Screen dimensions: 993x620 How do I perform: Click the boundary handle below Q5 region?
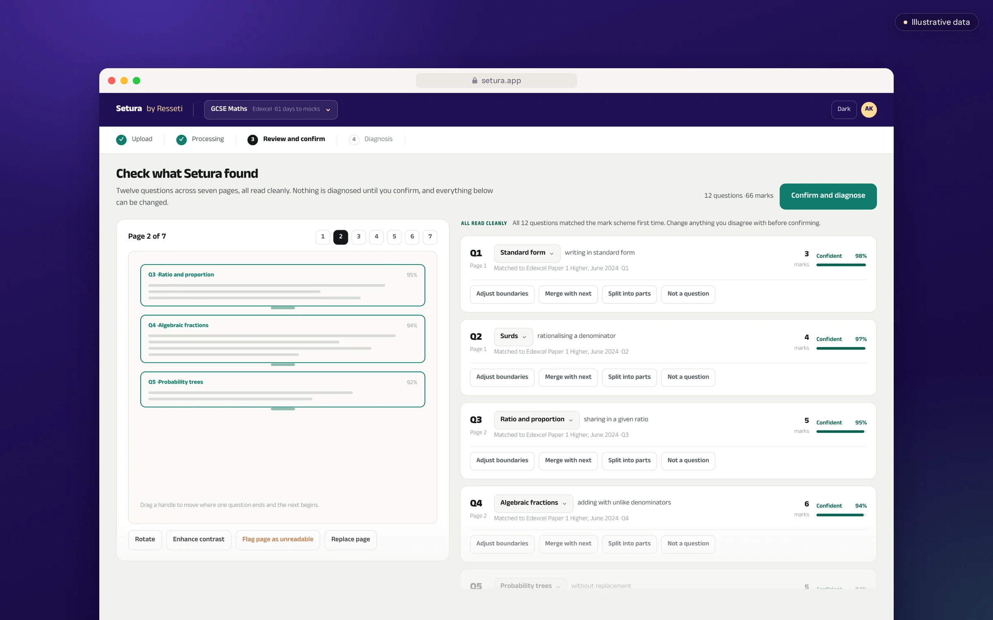[x=283, y=409]
